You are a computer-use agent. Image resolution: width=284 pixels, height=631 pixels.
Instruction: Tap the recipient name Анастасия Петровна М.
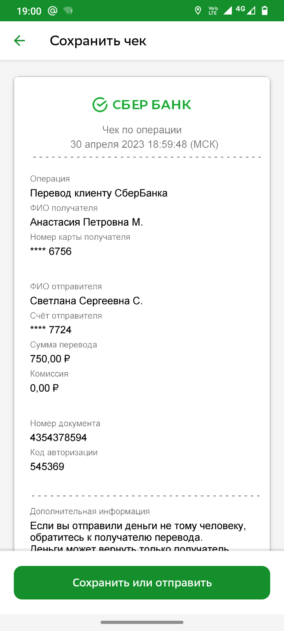[86, 222]
